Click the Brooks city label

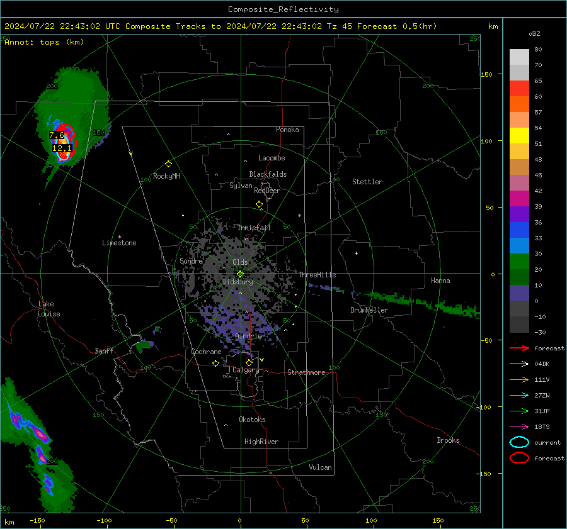pyautogui.click(x=448, y=440)
